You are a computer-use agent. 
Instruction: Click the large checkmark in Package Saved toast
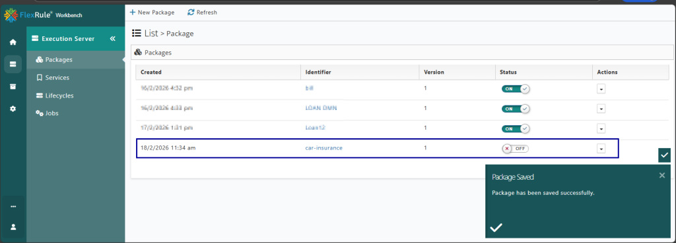tap(496, 227)
